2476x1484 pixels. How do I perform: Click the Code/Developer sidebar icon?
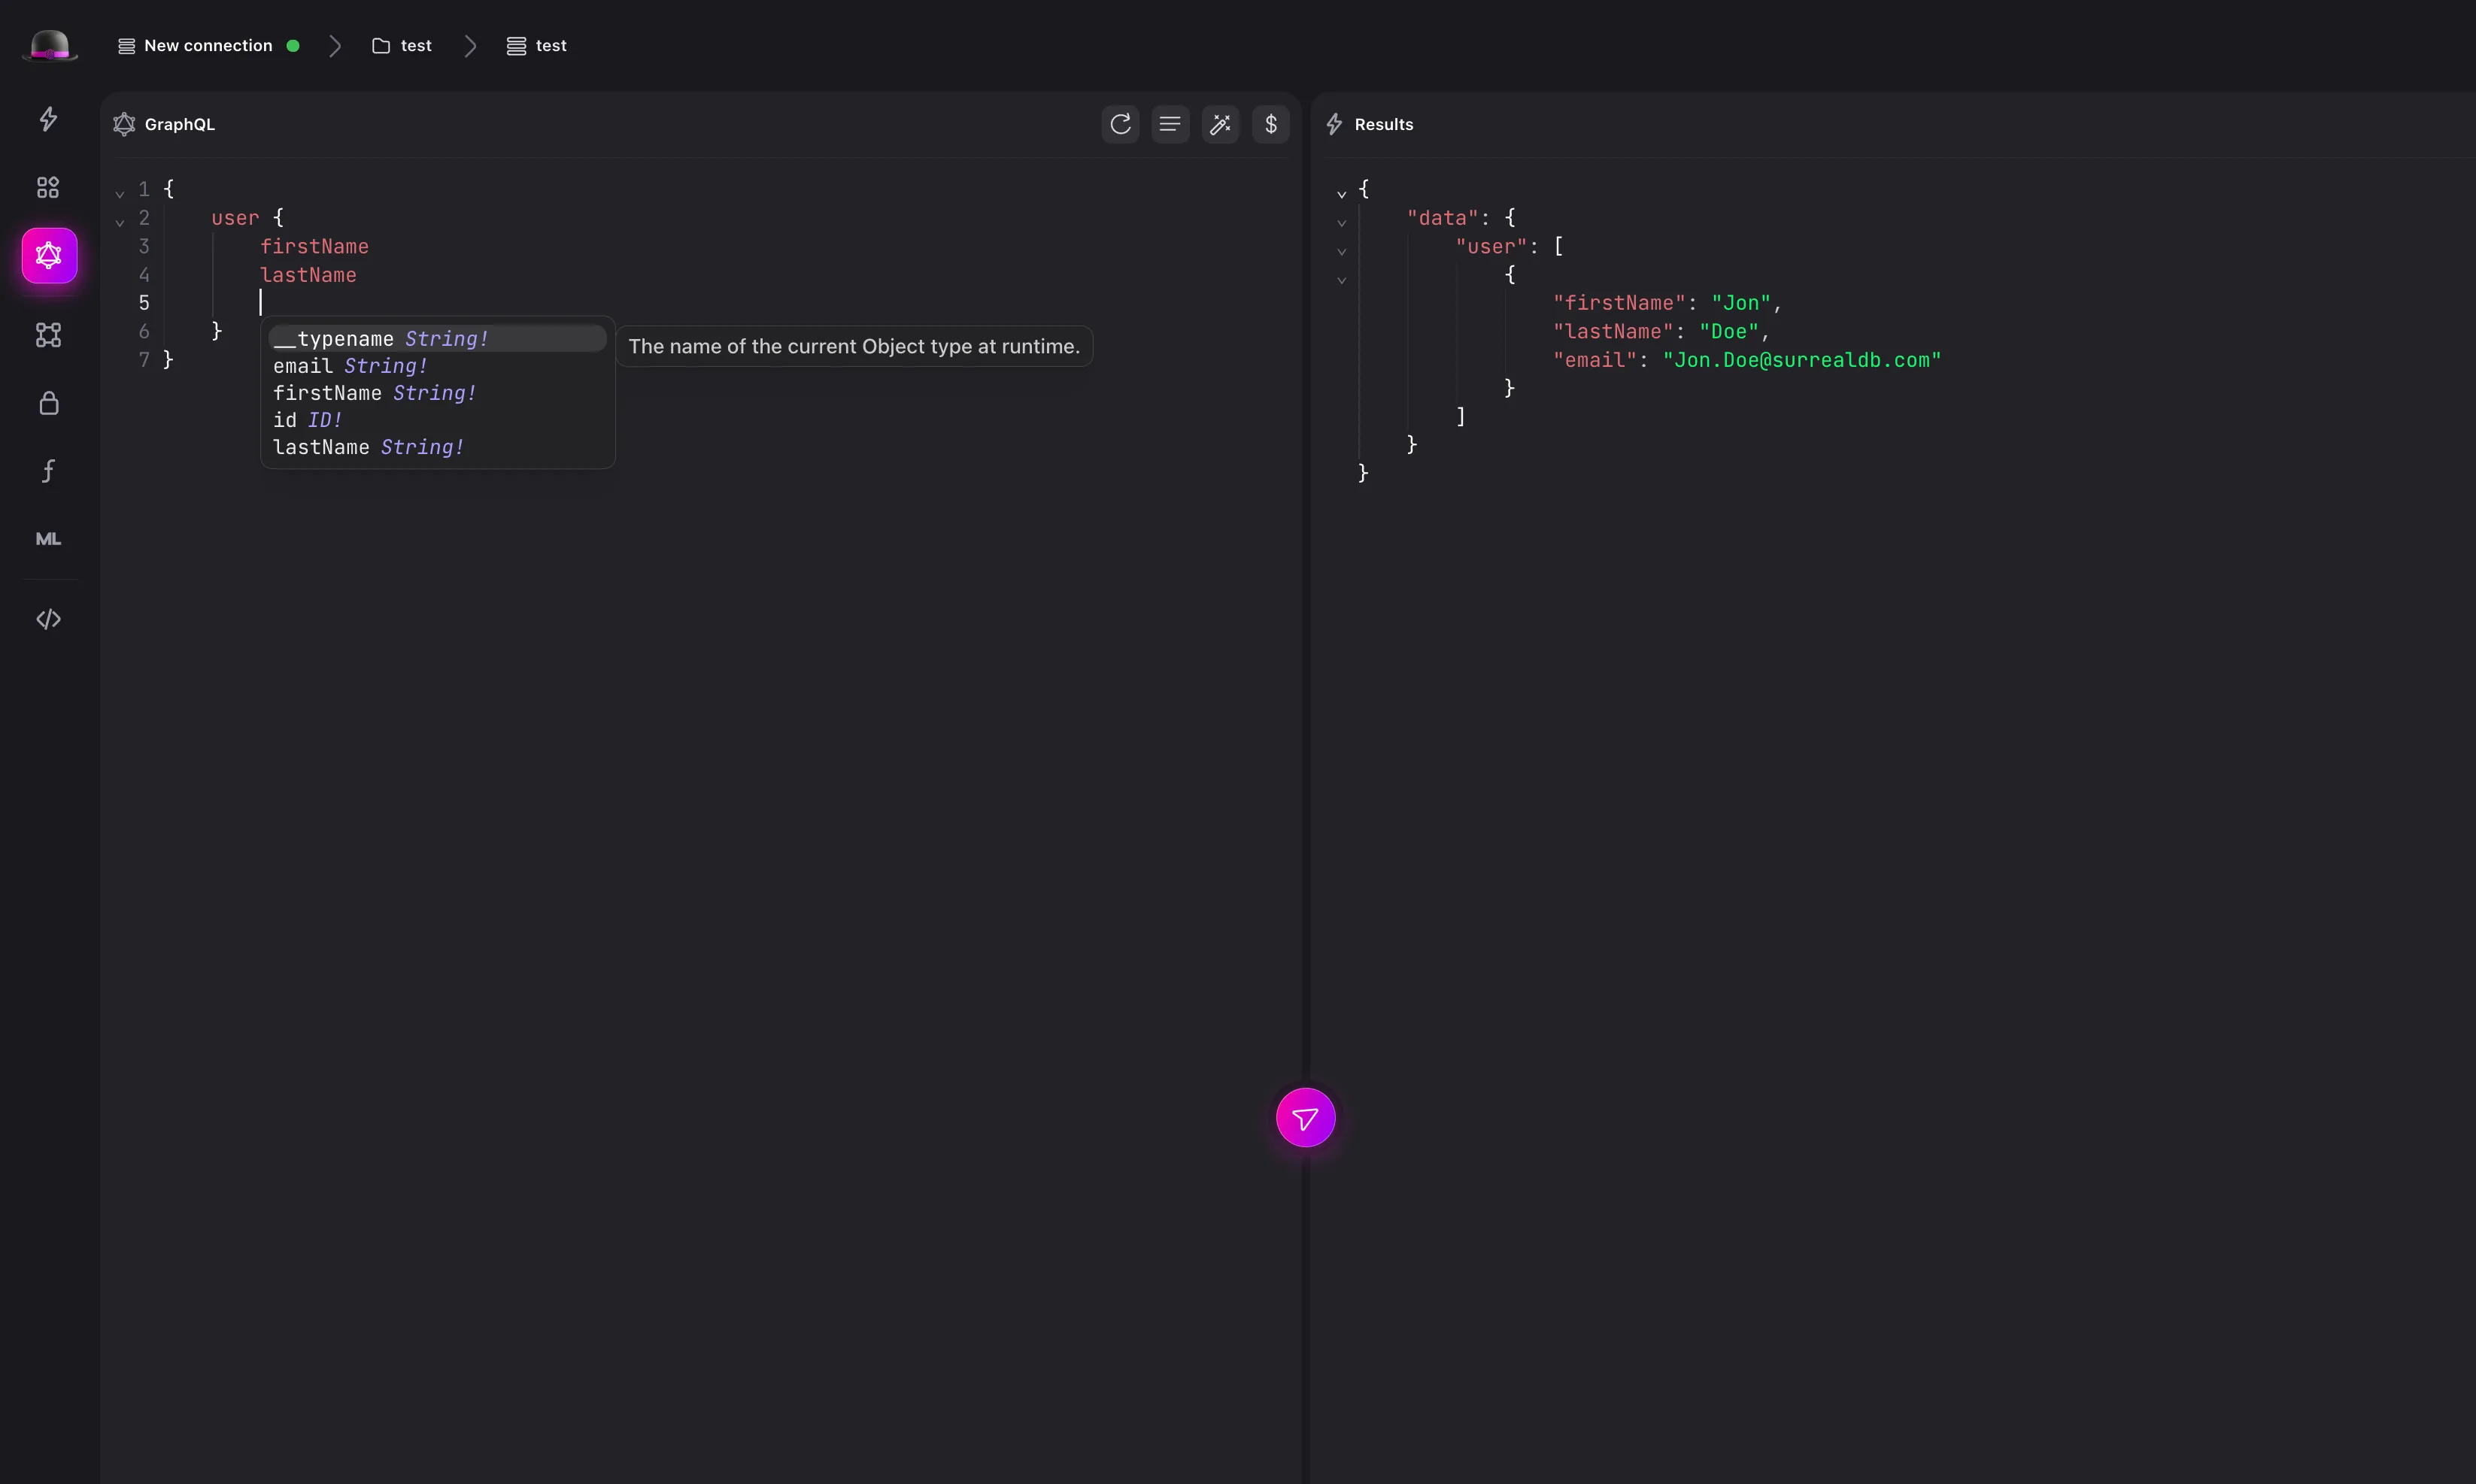pyautogui.click(x=47, y=618)
